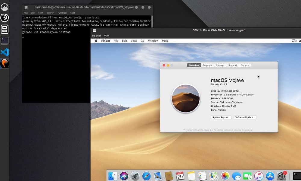This screenshot has height=181, width=301.
Task: Open the Calendar app showing 26
Action: (180, 176)
